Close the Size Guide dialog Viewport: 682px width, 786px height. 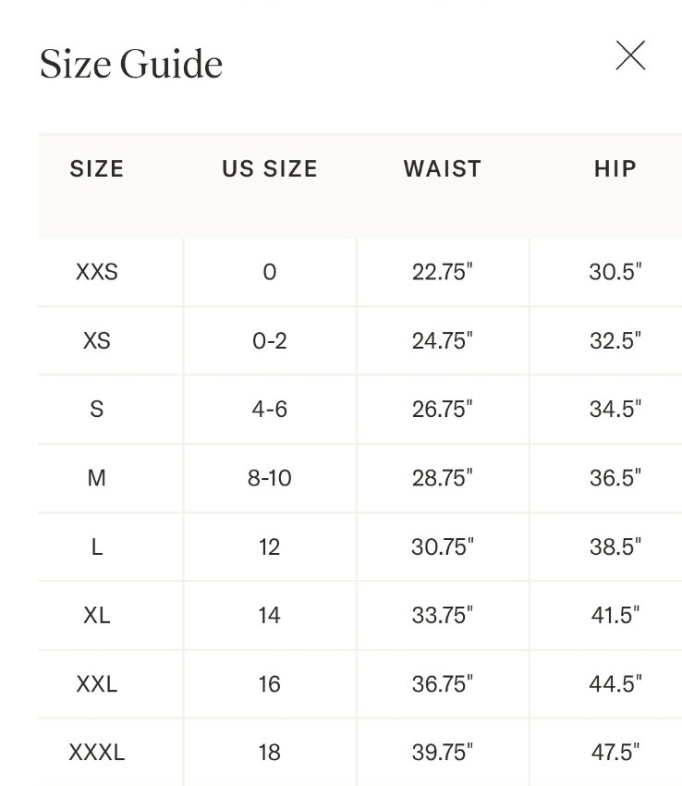630,55
